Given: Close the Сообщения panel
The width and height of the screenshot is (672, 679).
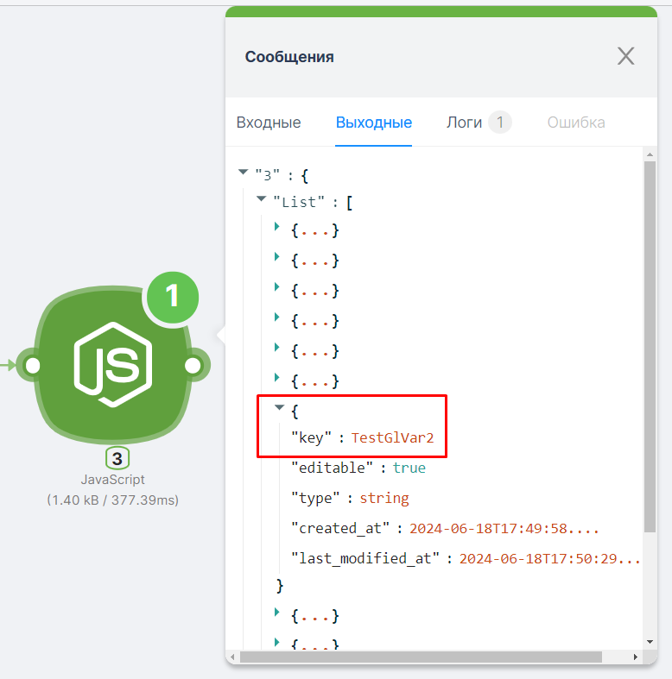Looking at the screenshot, I should 625,56.
